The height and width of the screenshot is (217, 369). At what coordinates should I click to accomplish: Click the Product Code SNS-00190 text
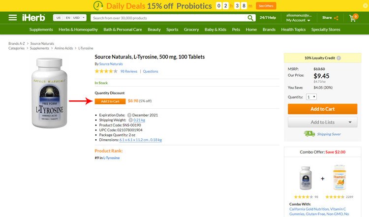(120, 125)
